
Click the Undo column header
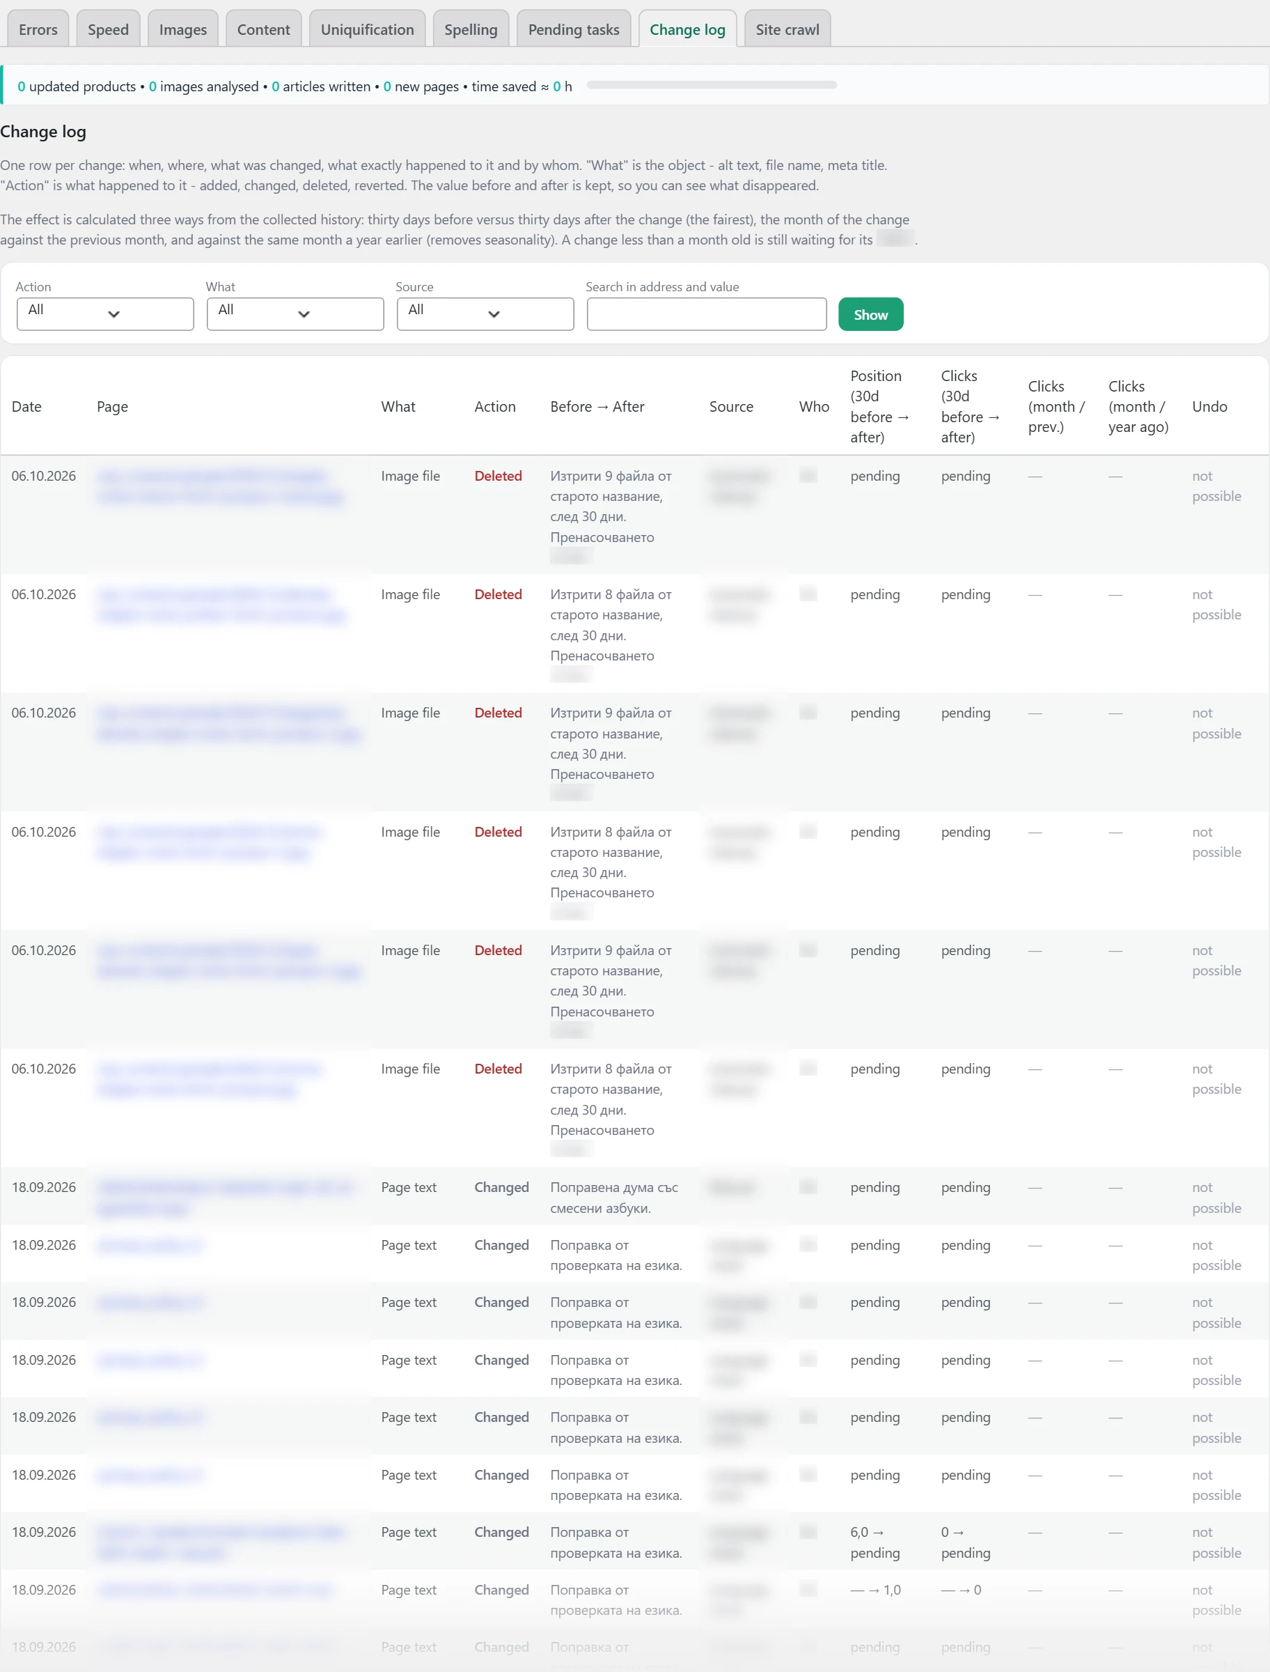[x=1209, y=407]
